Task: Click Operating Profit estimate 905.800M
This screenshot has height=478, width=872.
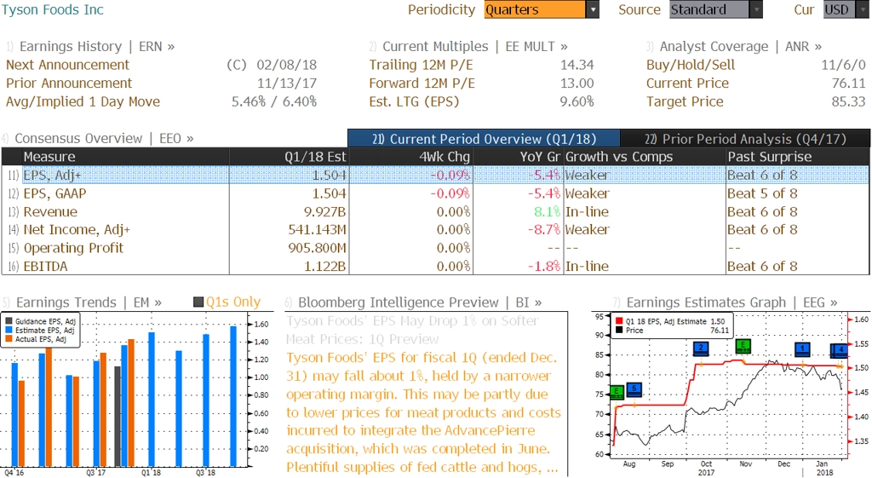Action: click(x=317, y=248)
